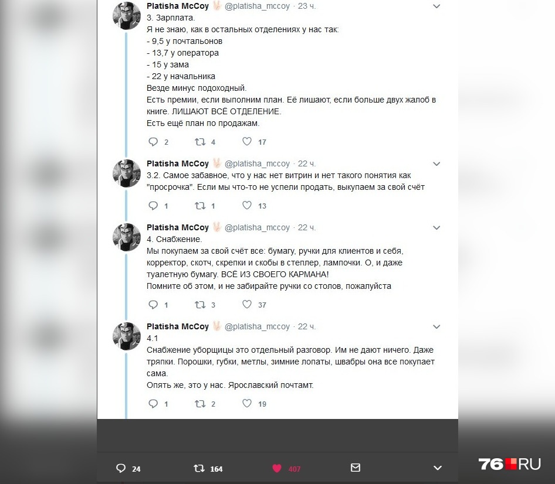Open the bottom bar chevron menu

[x=438, y=468]
